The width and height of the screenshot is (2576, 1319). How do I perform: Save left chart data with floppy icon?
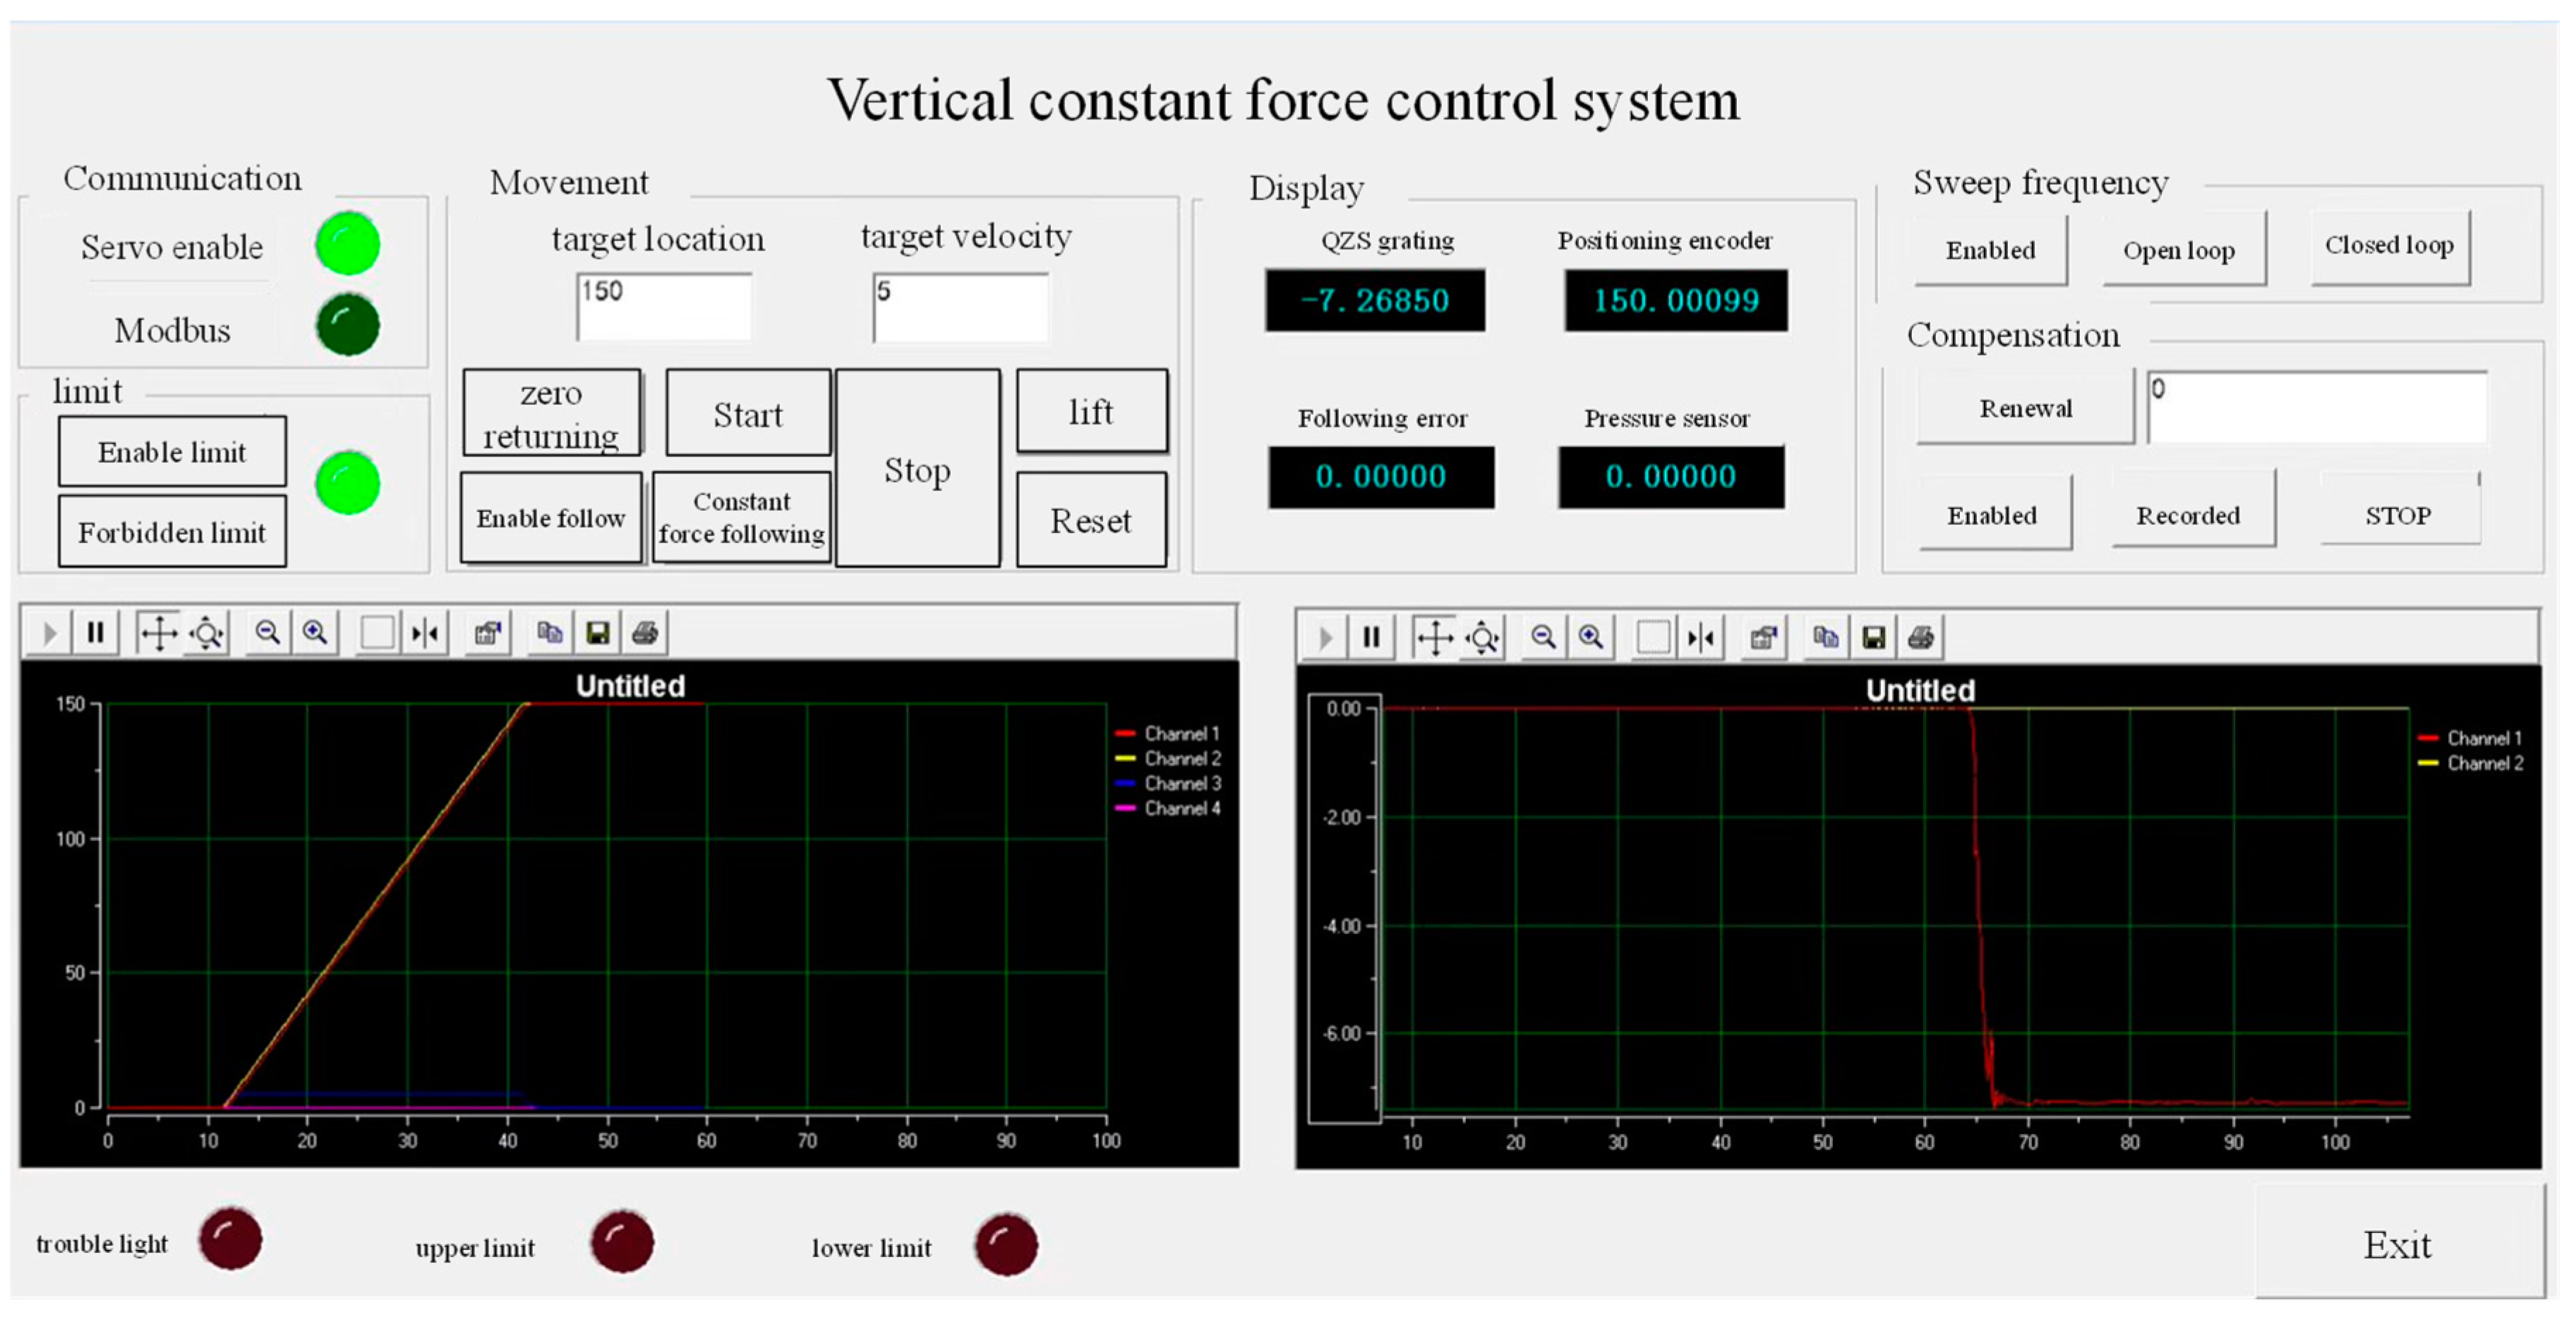pyautogui.click(x=598, y=633)
